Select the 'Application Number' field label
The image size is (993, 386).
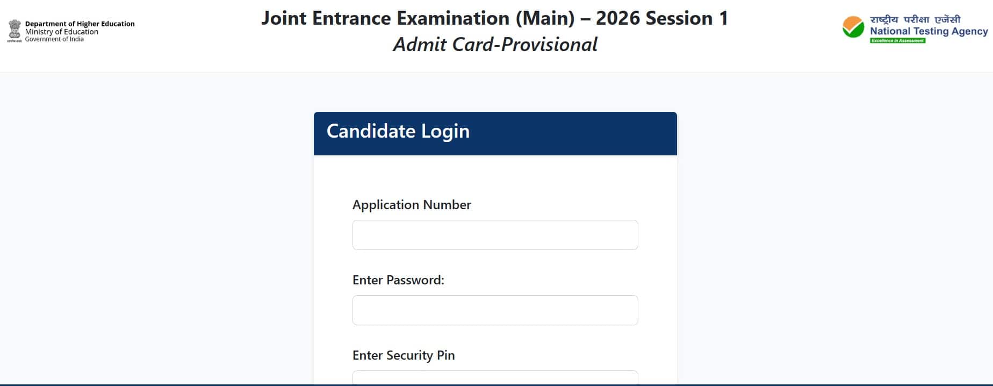[411, 205]
